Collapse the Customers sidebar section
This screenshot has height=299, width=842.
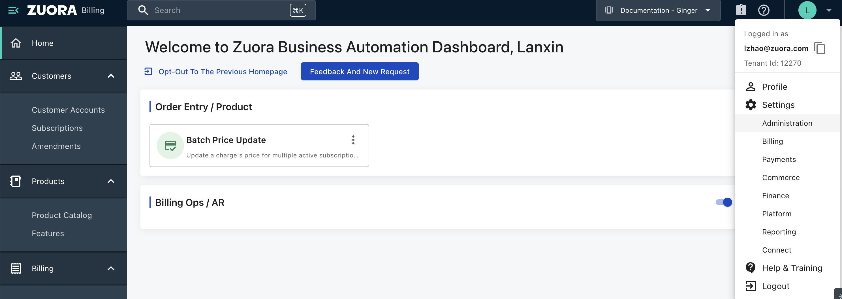[111, 76]
